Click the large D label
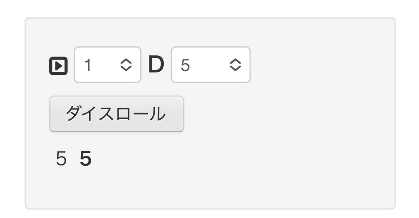Viewport: 419px width, 218px height. point(156,65)
